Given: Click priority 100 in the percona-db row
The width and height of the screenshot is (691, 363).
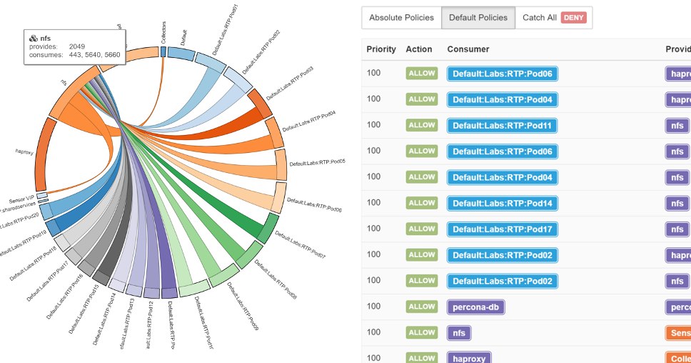Looking at the screenshot, I should [x=374, y=306].
